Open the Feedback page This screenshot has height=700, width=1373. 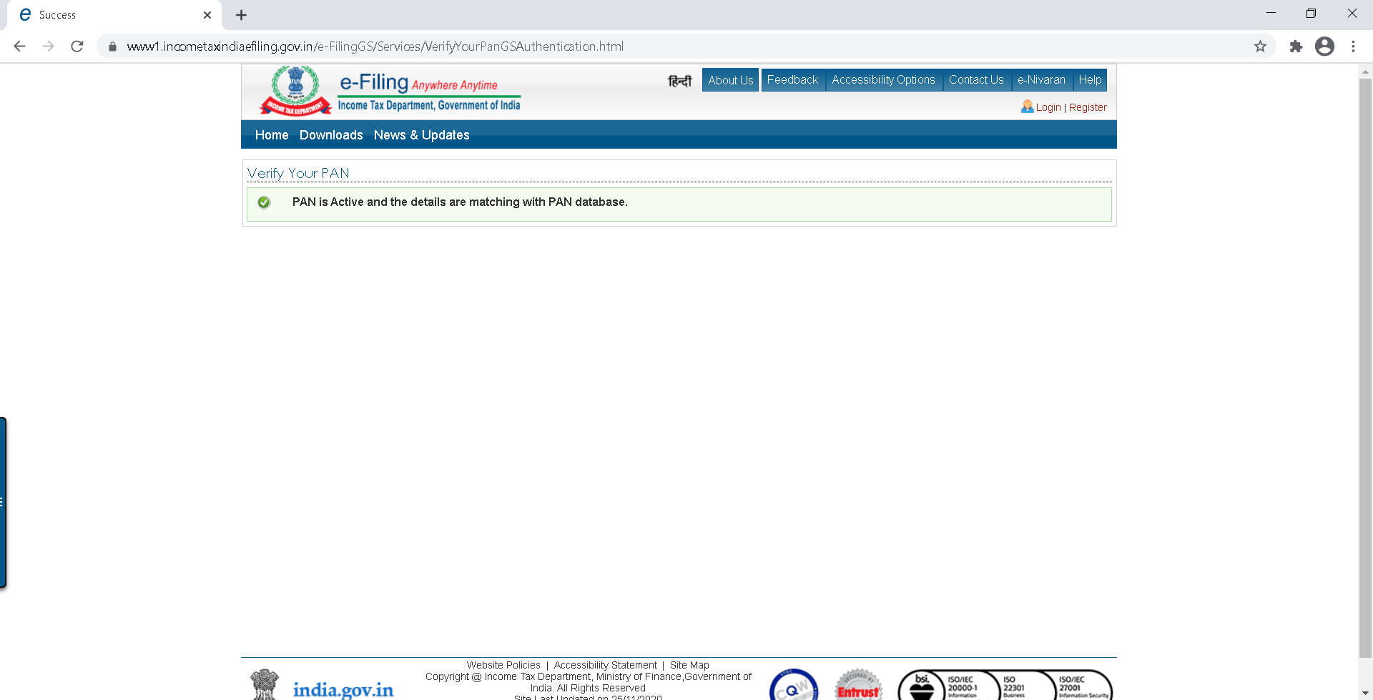pyautogui.click(x=792, y=80)
